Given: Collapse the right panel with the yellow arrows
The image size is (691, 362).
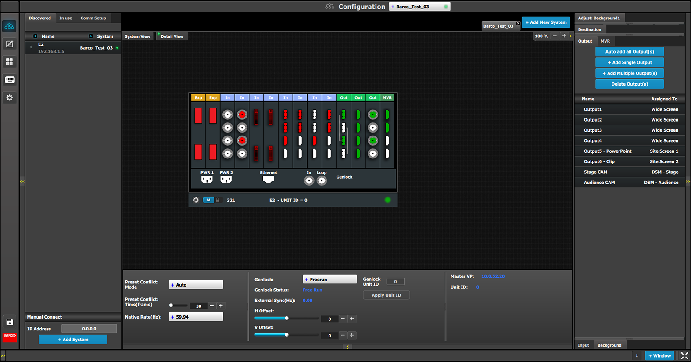Looking at the screenshot, I should 687,181.
